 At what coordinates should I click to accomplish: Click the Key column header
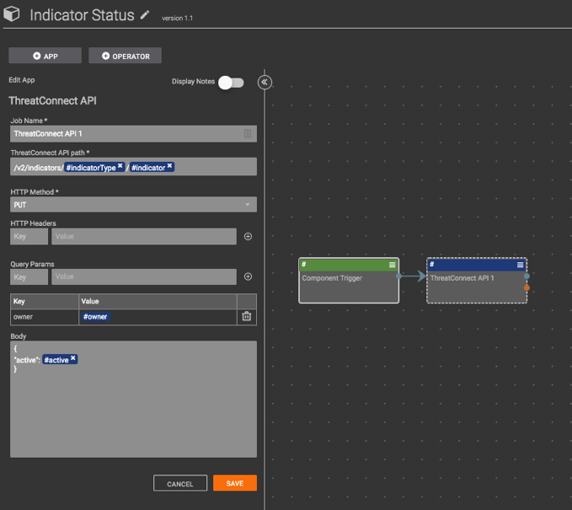point(45,302)
